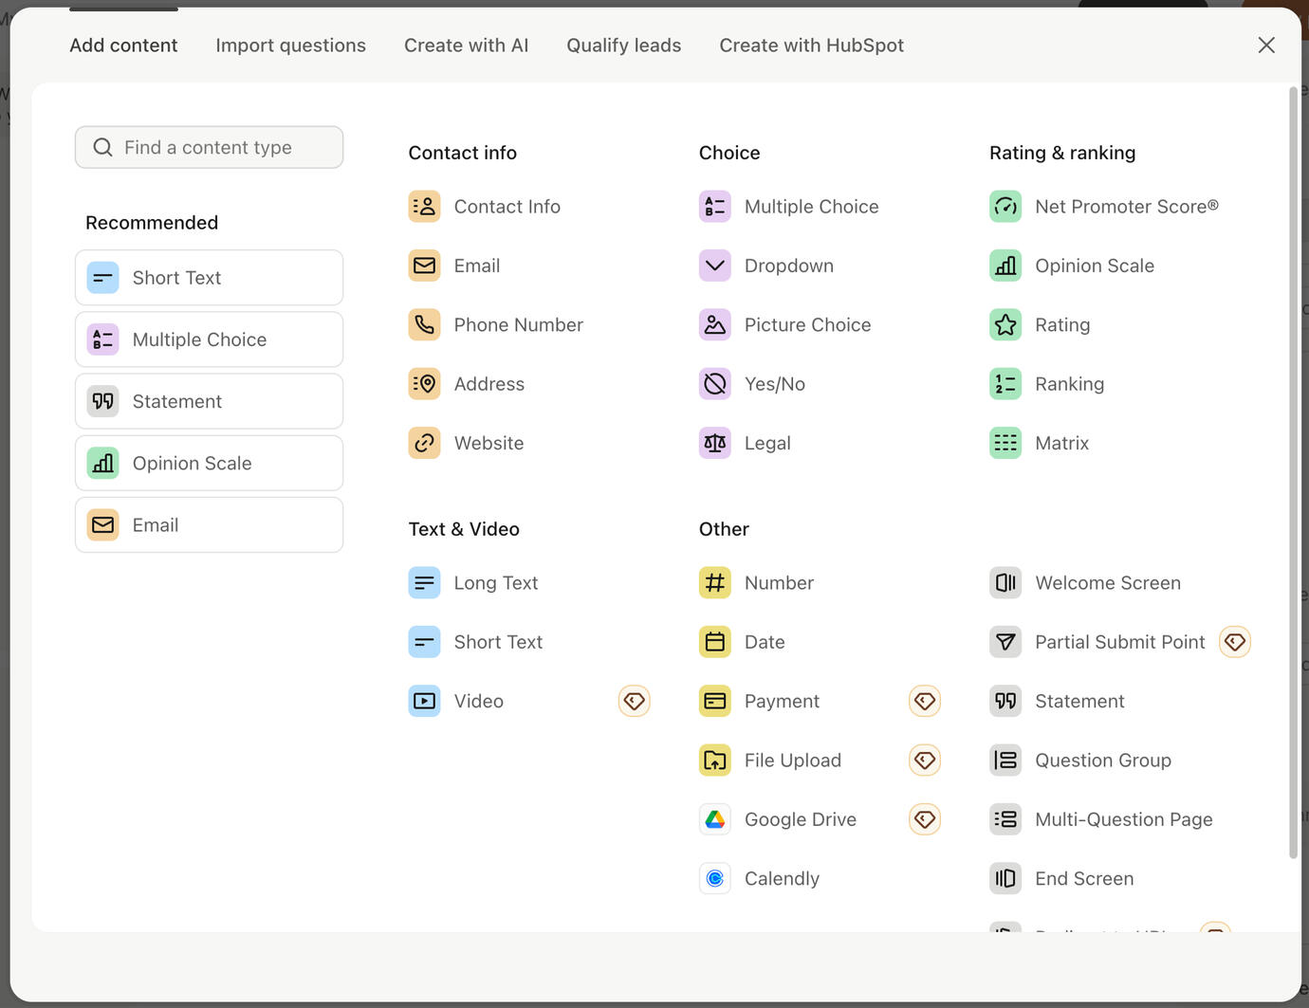The image size is (1309, 1008).
Task: Insert a Welcome Screen
Action: 1107,583
